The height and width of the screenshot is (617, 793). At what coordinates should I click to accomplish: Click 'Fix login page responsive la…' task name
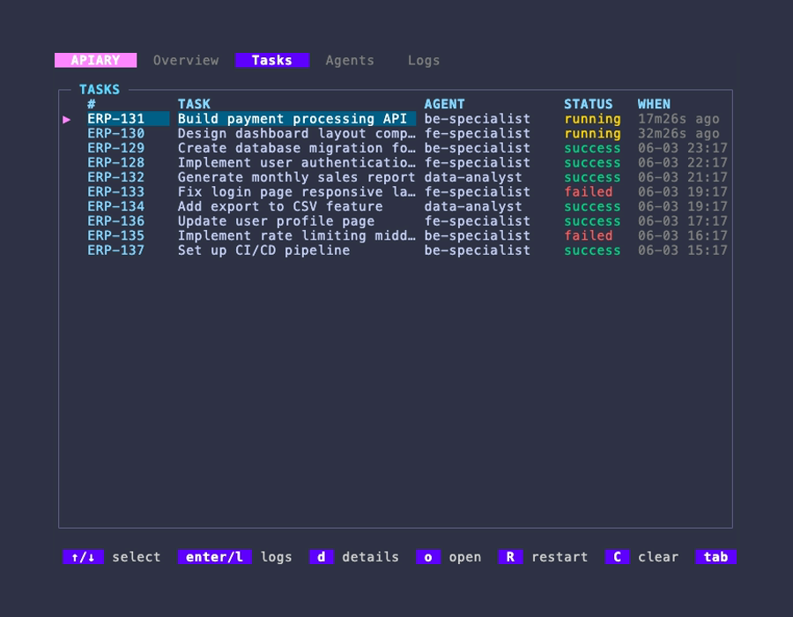click(296, 192)
